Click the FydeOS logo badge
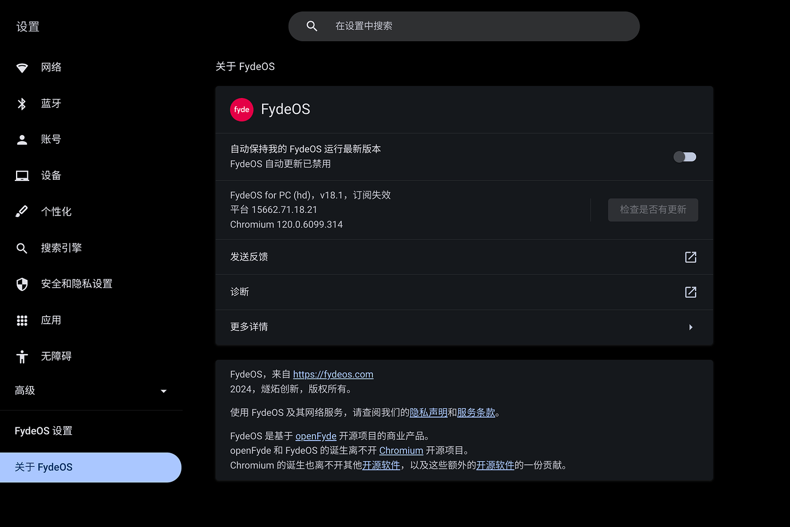The width and height of the screenshot is (790, 527). pos(241,109)
